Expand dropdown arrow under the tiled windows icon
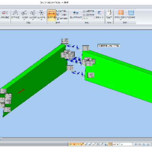Screen dimensions: 152x147 121,19
